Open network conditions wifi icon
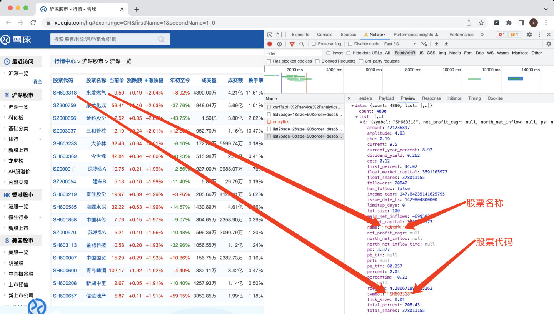Viewport: 554px width, 314px height. 424,44
